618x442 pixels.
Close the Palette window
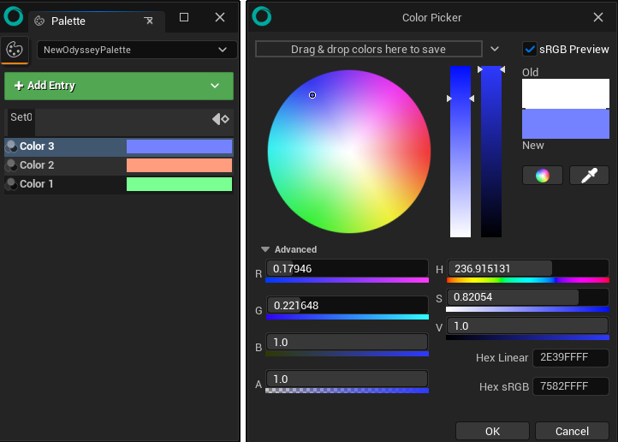220,17
